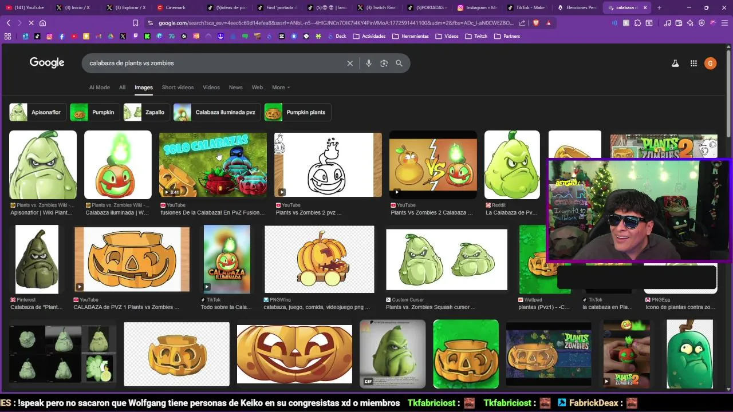
Task: Clear the Google search box with the X
Action: 350,63
